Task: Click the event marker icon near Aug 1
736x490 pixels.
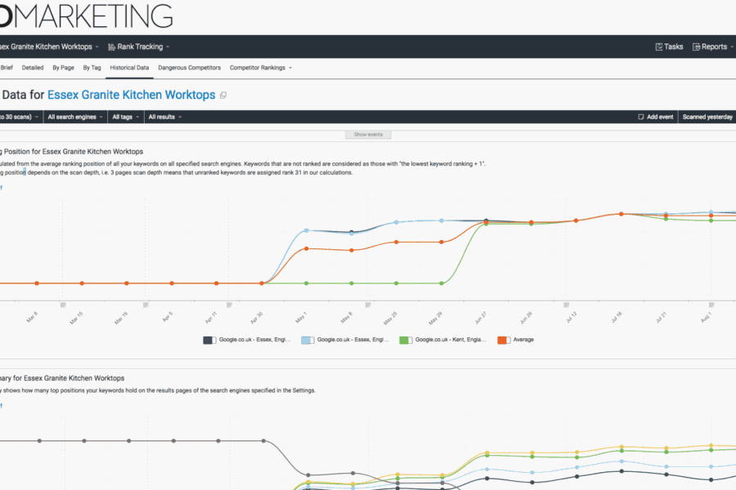Action: [x=711, y=303]
